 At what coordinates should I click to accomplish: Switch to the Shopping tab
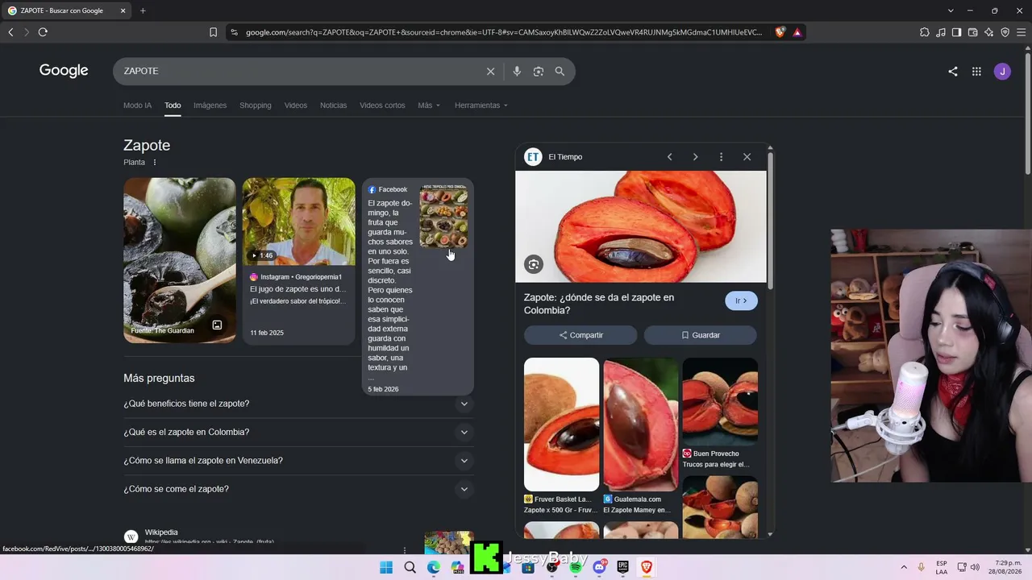pos(255,106)
